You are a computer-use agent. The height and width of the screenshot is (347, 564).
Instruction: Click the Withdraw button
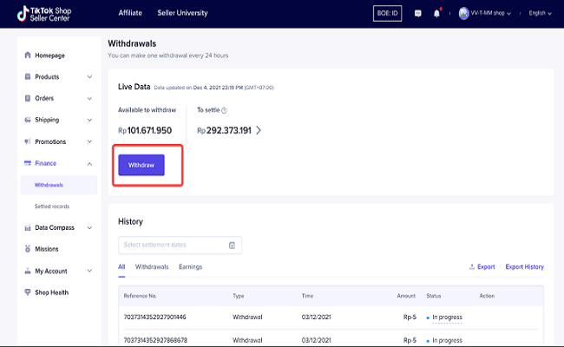(x=141, y=165)
